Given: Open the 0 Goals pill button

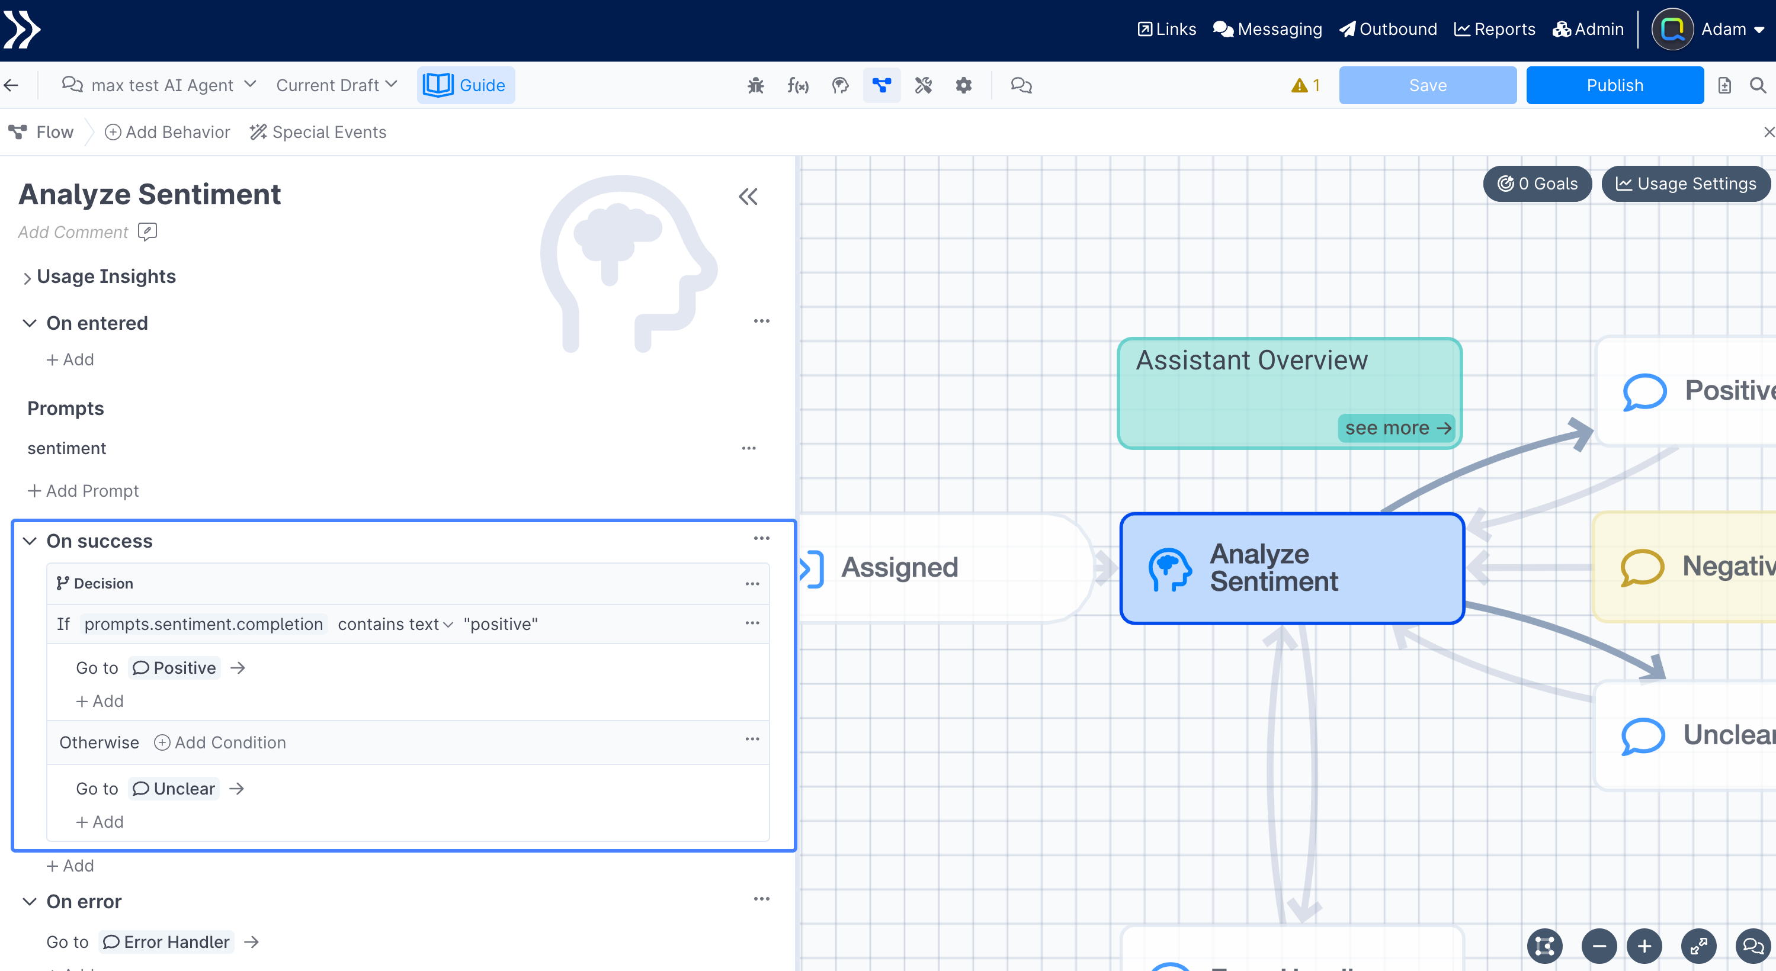Looking at the screenshot, I should 1537,184.
